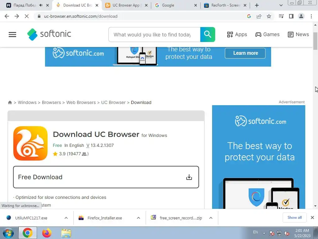The width and height of the screenshot is (318, 239).
Task: Expand options for free_screen_record zip download
Action: tap(211, 218)
